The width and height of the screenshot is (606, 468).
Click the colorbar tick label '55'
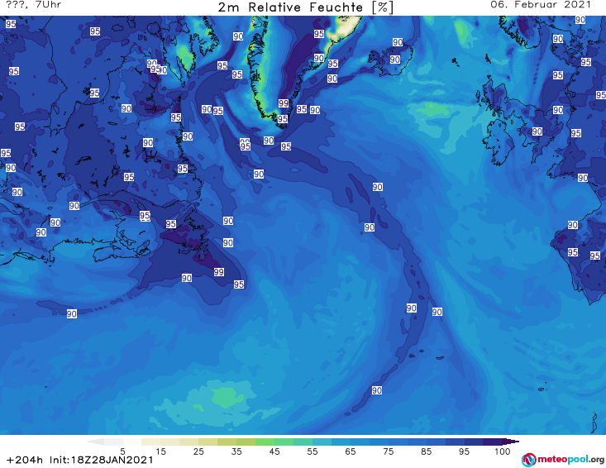[x=313, y=451]
